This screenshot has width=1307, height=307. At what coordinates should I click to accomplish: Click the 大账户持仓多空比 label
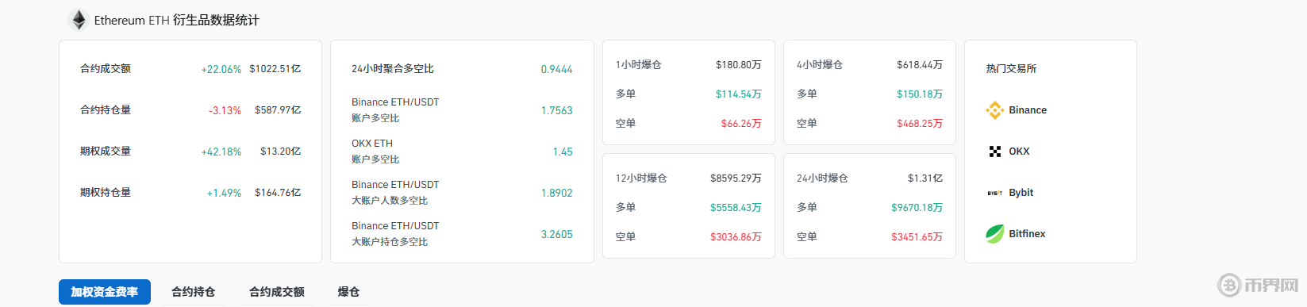click(390, 242)
